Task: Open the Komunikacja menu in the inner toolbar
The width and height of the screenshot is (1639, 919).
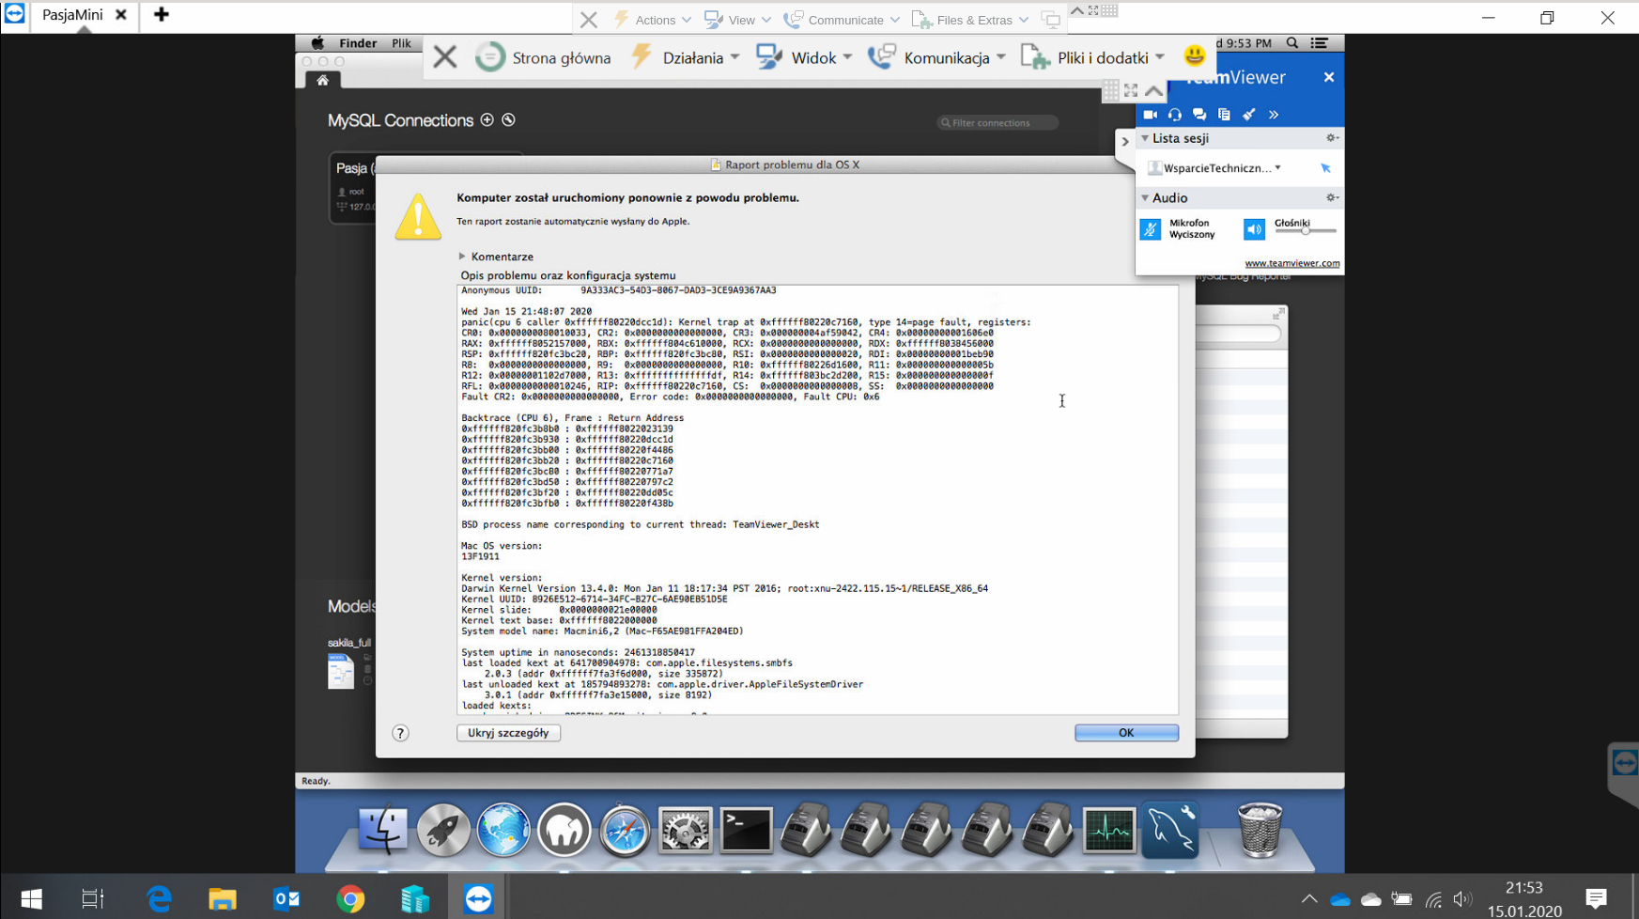Action: pyautogui.click(x=936, y=57)
